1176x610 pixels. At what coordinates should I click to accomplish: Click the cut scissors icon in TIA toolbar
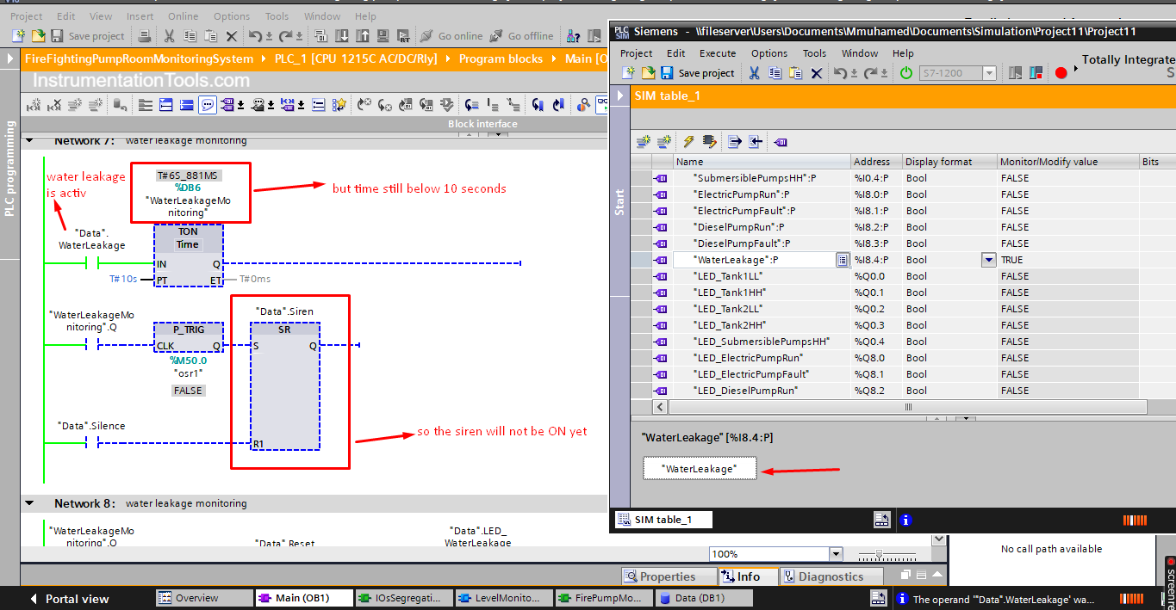tap(169, 36)
